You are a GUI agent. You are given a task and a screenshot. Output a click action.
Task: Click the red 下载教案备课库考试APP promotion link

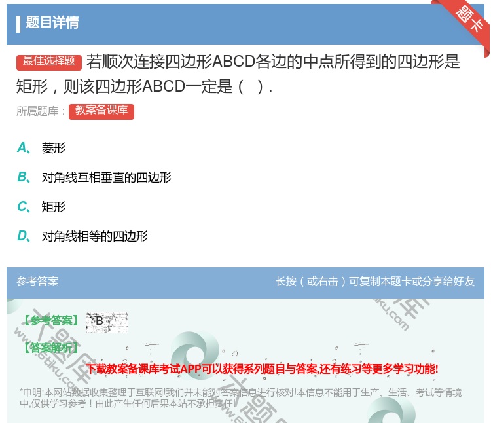click(x=262, y=369)
